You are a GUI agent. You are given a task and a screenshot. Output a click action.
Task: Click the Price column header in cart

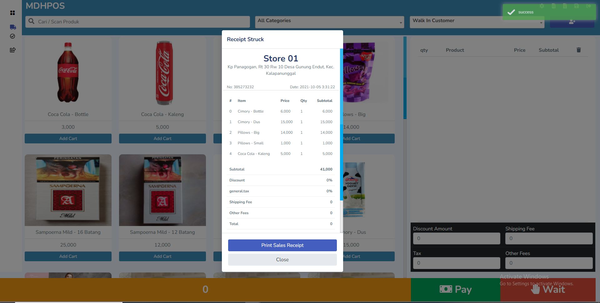coord(520,50)
